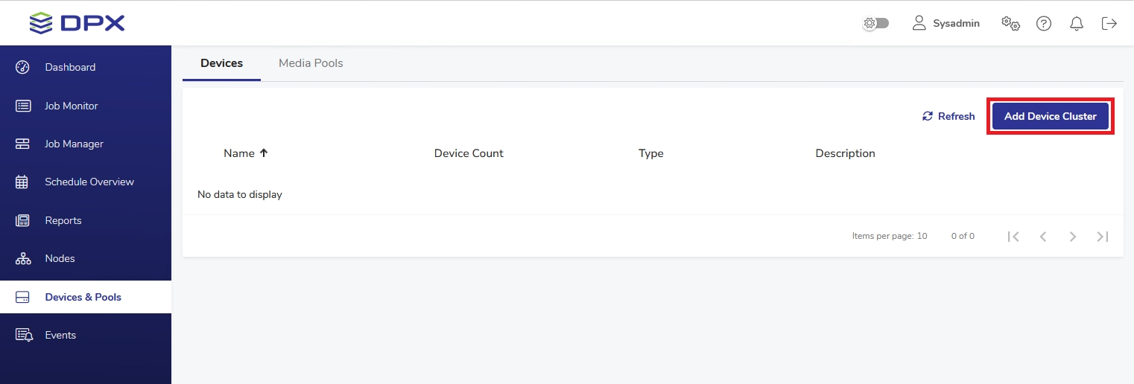Screen dimensions: 1134x384
Task: Click the log out icon
Action: [x=1109, y=24]
